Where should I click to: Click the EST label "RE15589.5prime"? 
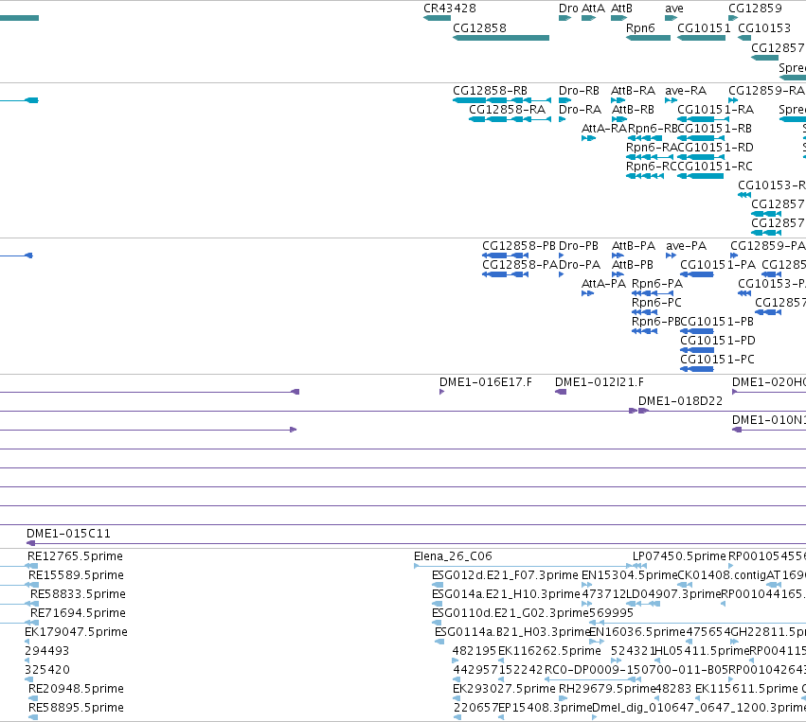click(76, 575)
